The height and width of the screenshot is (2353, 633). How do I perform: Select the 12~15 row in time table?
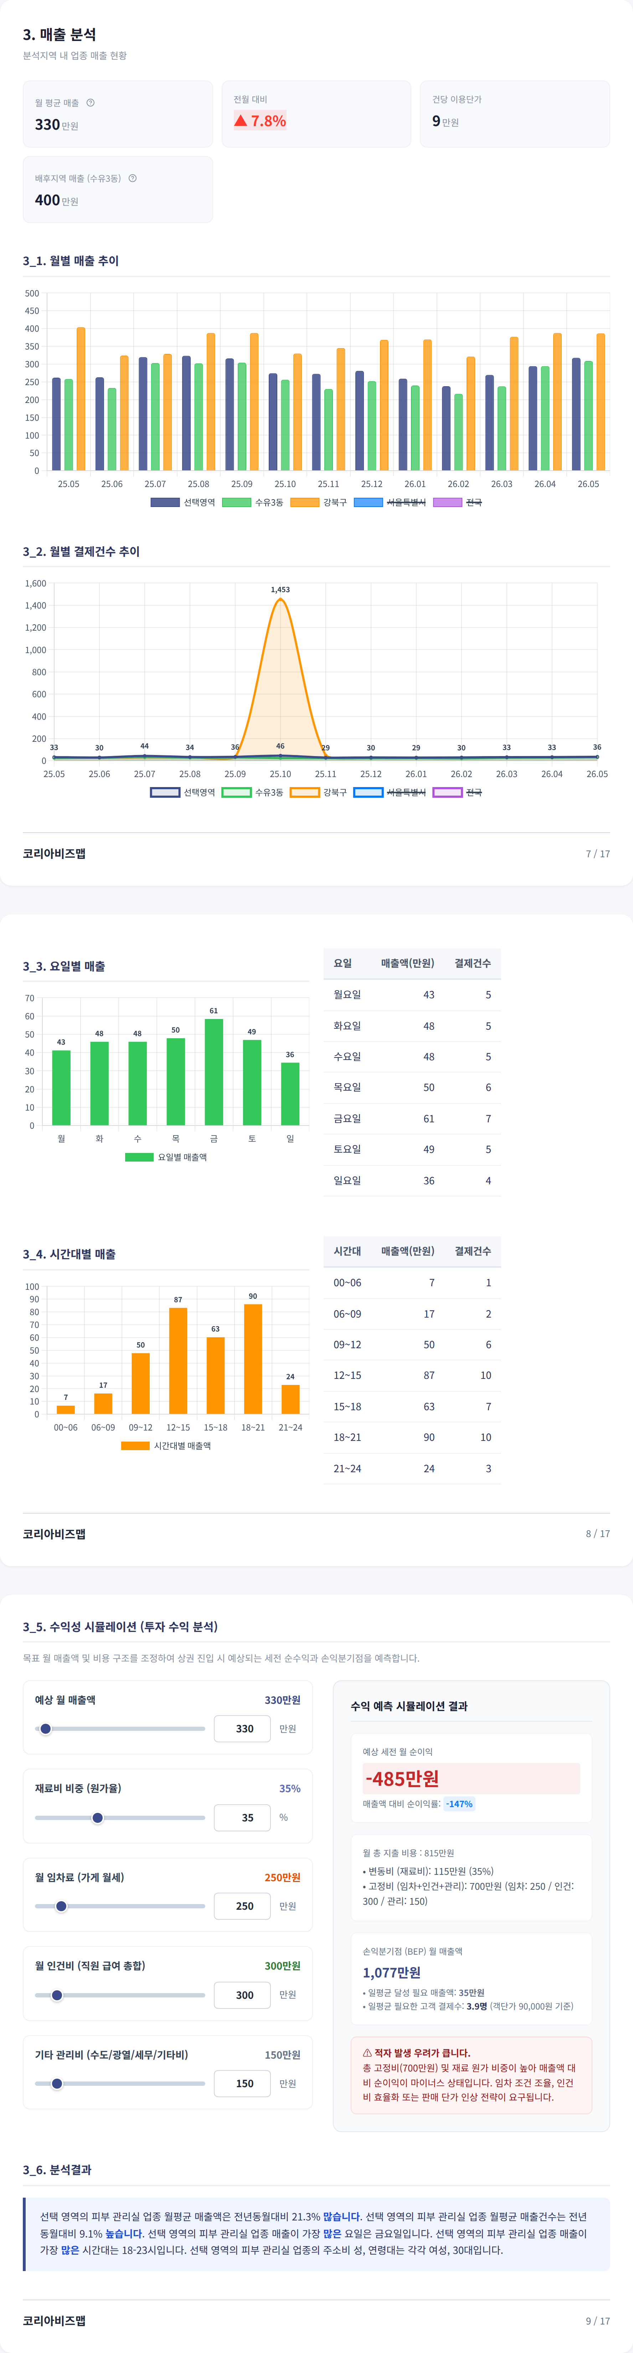(x=412, y=1376)
